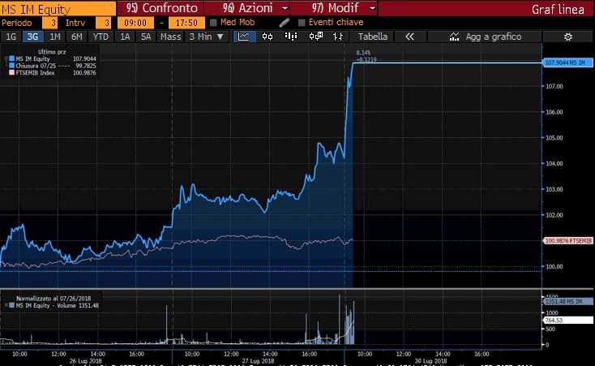Switch to YTD time range tab
Viewport: 595px width, 366px height.
pos(101,37)
